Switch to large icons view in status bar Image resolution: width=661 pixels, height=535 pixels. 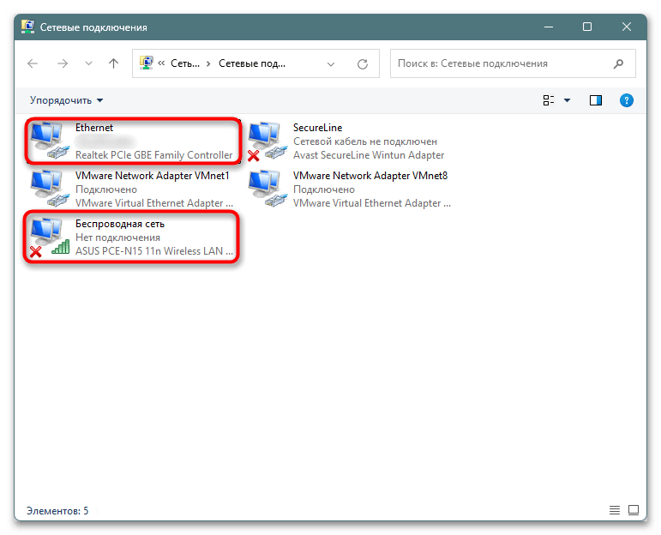(634, 510)
